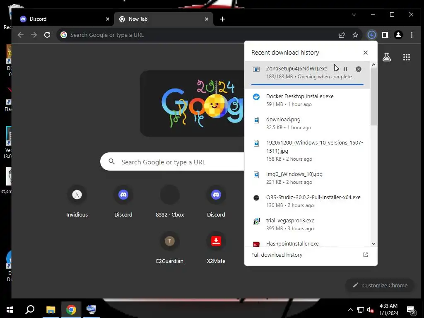Screen dimensions: 424x318
Task: Click the muted volume tray icon
Action: point(371,310)
